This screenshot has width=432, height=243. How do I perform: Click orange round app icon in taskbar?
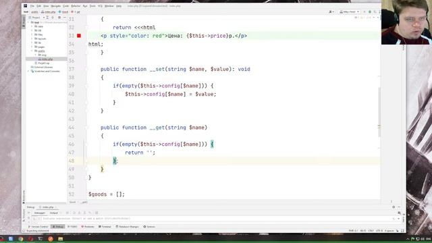coord(51,239)
